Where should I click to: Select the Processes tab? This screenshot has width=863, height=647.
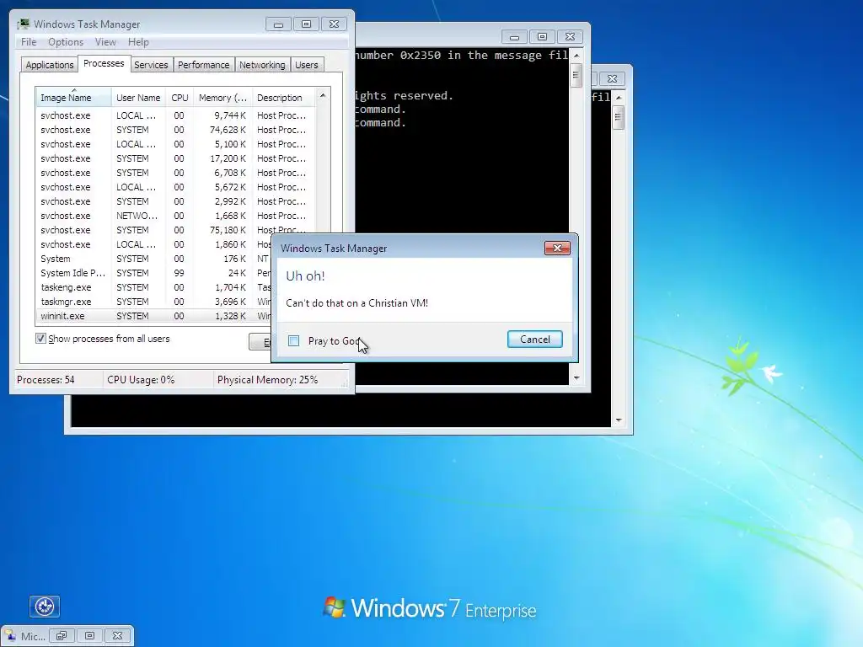click(x=104, y=63)
